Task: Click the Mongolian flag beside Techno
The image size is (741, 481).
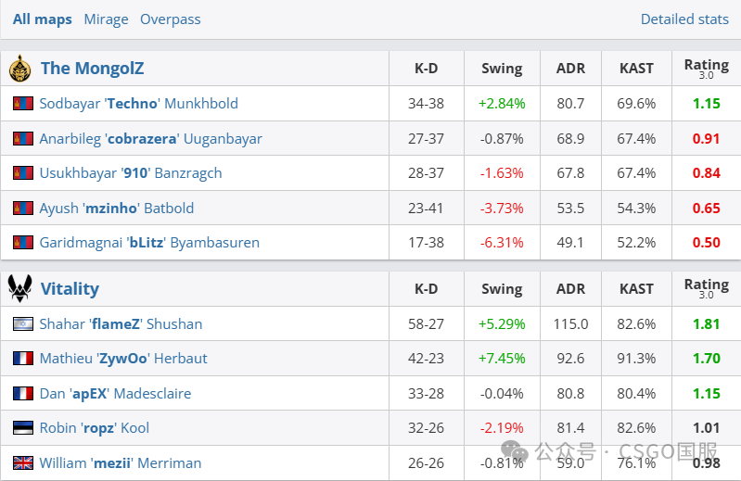Action: click(23, 104)
